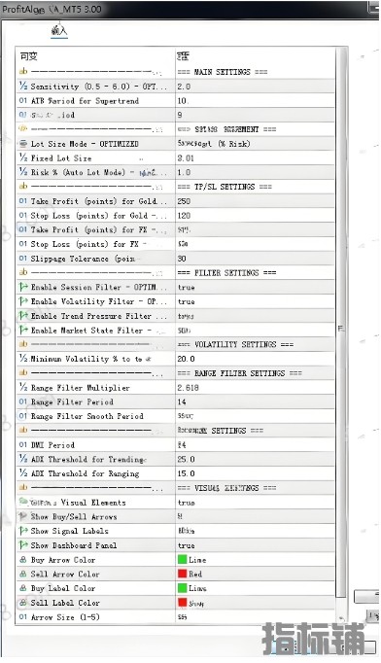
Task: Click the ab icon of MAIN SETTINGS separator row
Action: pos(23,72)
